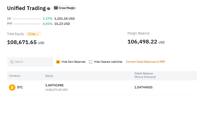Open the P&L analysis button
This screenshot has height=113, width=197.
tap(33, 34)
